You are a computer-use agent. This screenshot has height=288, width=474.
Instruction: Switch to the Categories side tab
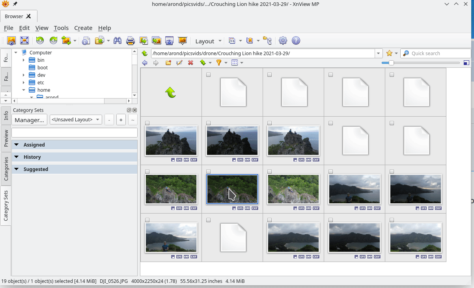click(6, 169)
